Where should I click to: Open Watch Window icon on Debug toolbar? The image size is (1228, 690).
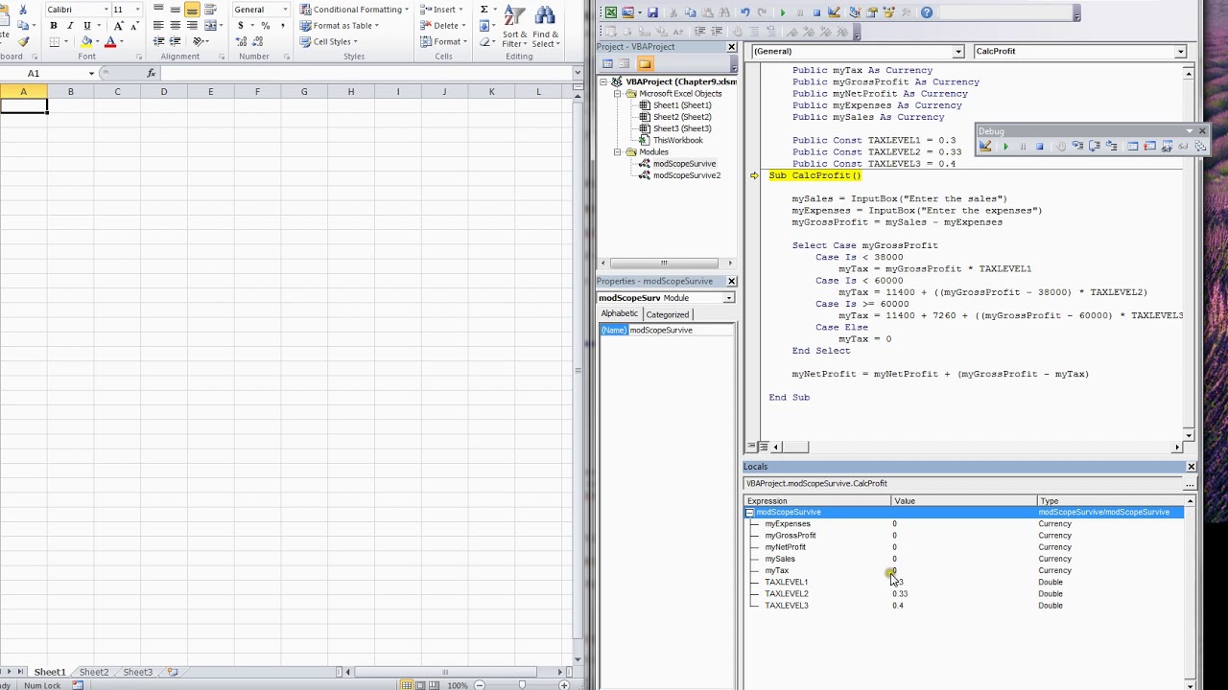point(1167,146)
